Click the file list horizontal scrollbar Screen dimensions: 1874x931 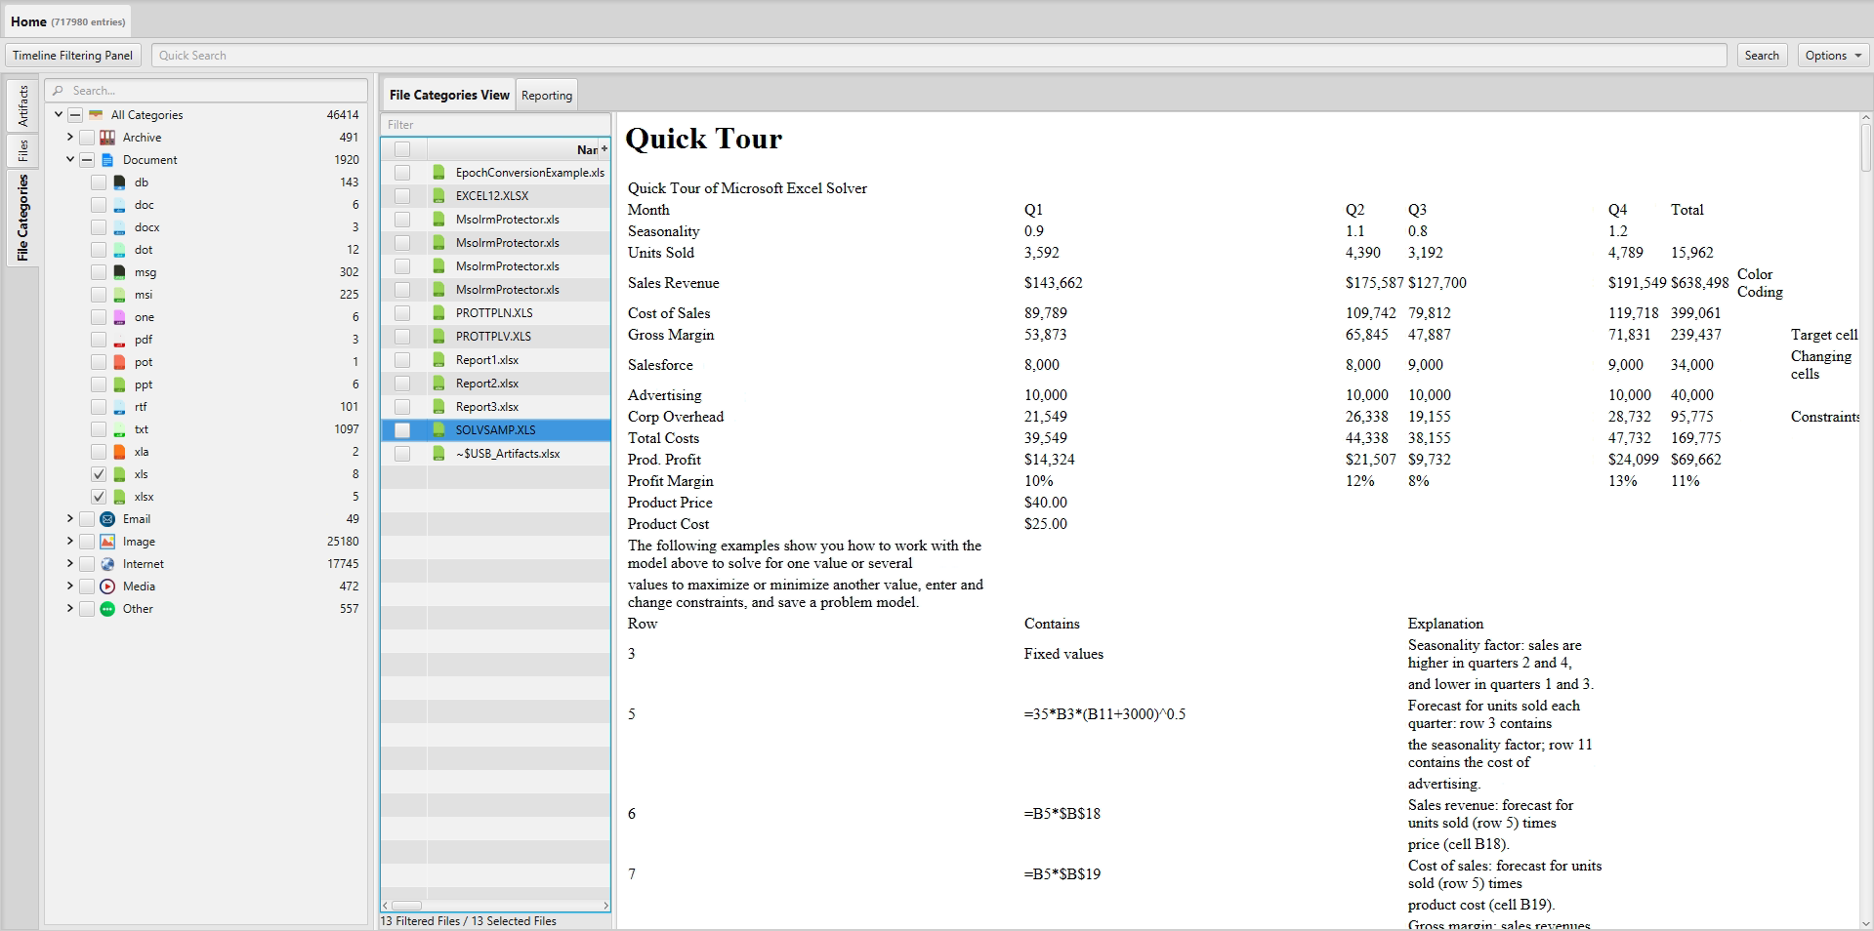click(495, 906)
